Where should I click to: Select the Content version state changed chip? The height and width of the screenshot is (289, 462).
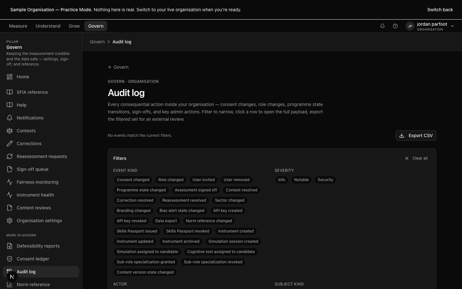tap(145, 272)
